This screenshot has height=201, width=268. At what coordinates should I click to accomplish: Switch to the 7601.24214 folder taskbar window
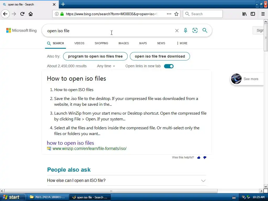pos(48,197)
